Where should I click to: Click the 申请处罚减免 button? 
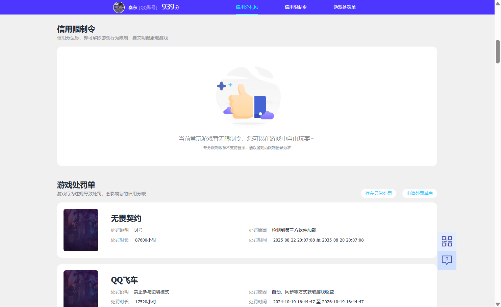(420, 193)
